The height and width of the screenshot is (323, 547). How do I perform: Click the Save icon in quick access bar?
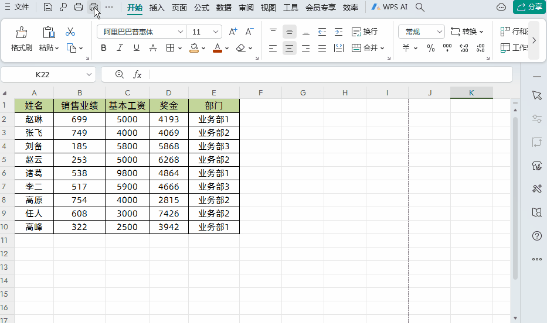(48, 8)
